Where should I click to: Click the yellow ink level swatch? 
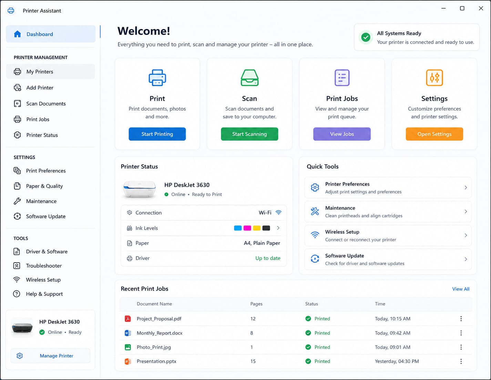click(x=257, y=228)
